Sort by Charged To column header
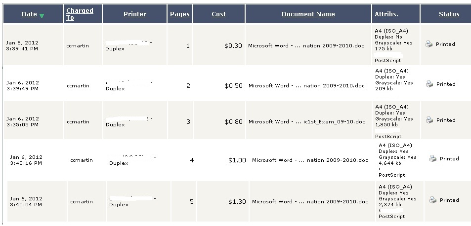471x226 pixels. click(79, 14)
